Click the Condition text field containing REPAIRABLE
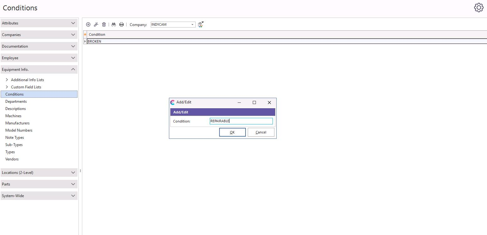 (x=241, y=121)
